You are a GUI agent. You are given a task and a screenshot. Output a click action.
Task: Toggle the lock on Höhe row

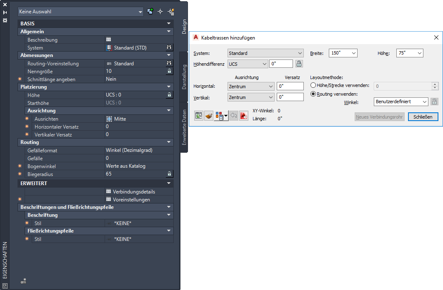[x=169, y=95]
